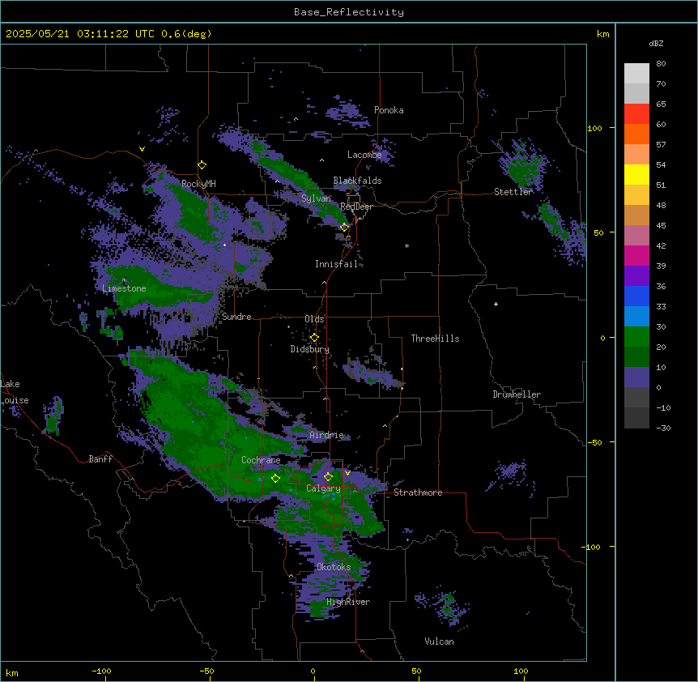Viewport: 698px width, 682px height.
Task: Select the red 60-65 dBZ color swatch
Action: 636,114
